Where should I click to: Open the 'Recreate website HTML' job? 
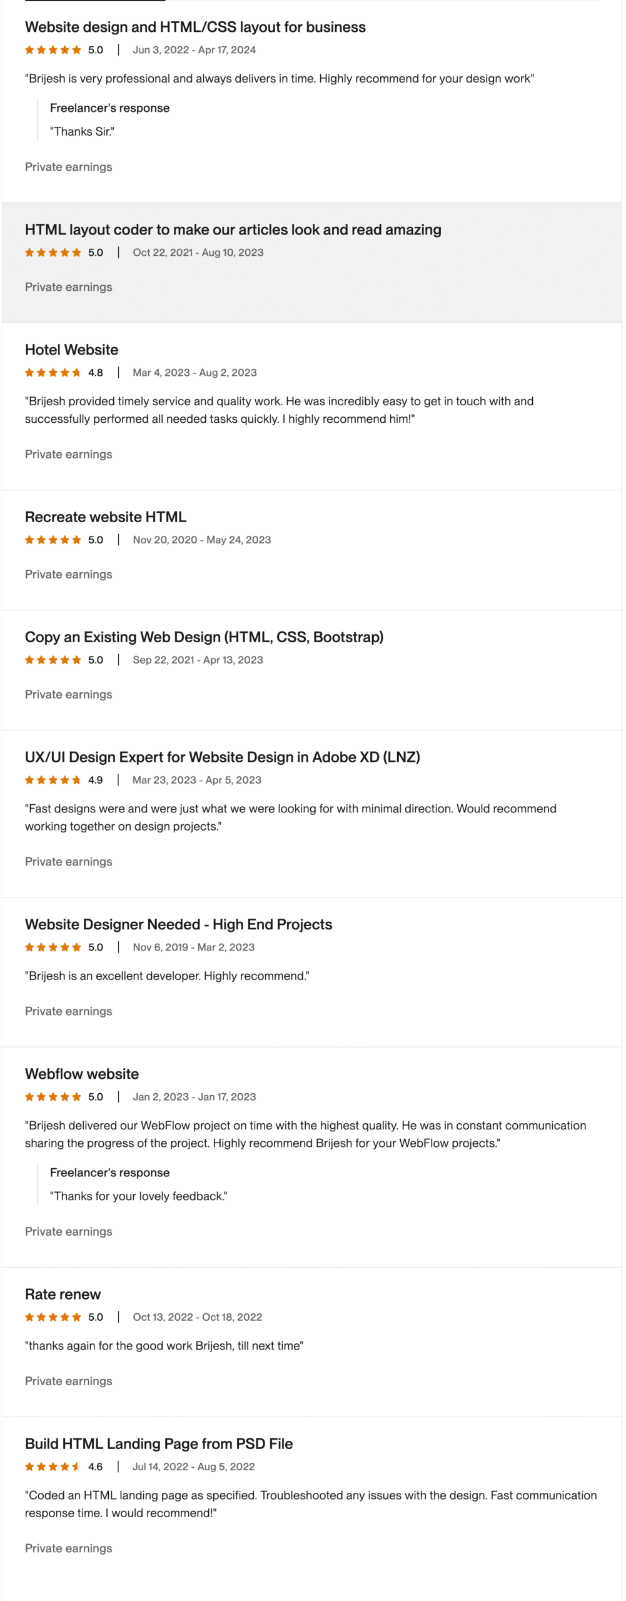106,517
